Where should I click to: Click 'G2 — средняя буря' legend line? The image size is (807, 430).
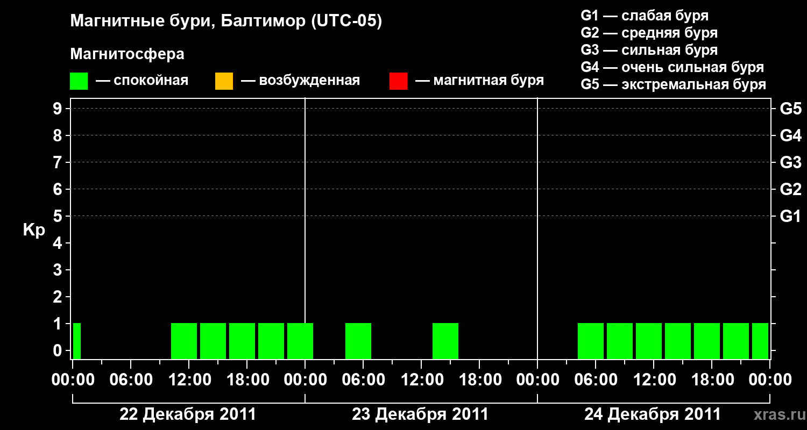click(649, 33)
